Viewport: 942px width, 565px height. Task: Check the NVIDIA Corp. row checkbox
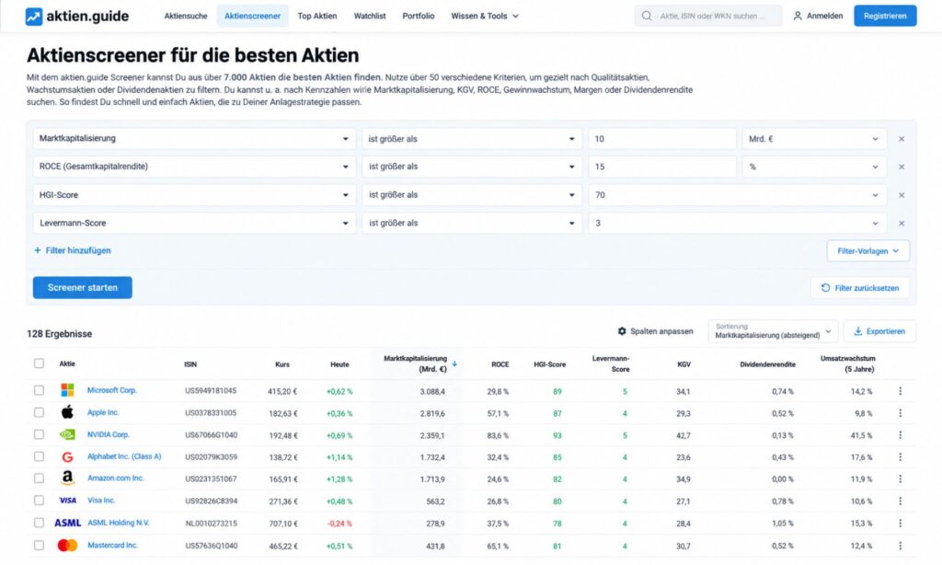point(39,434)
